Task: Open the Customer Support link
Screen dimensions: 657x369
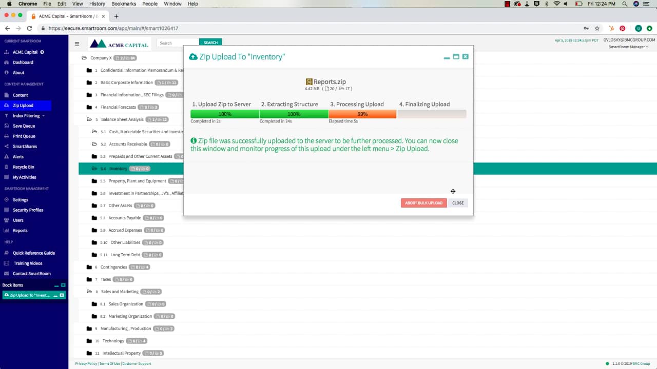Action: 136,363
